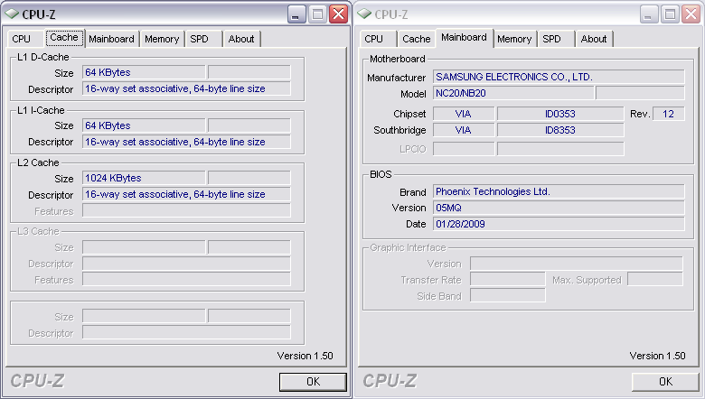Click Chipset ID0353 field
The image size is (705, 399).
tap(560, 114)
